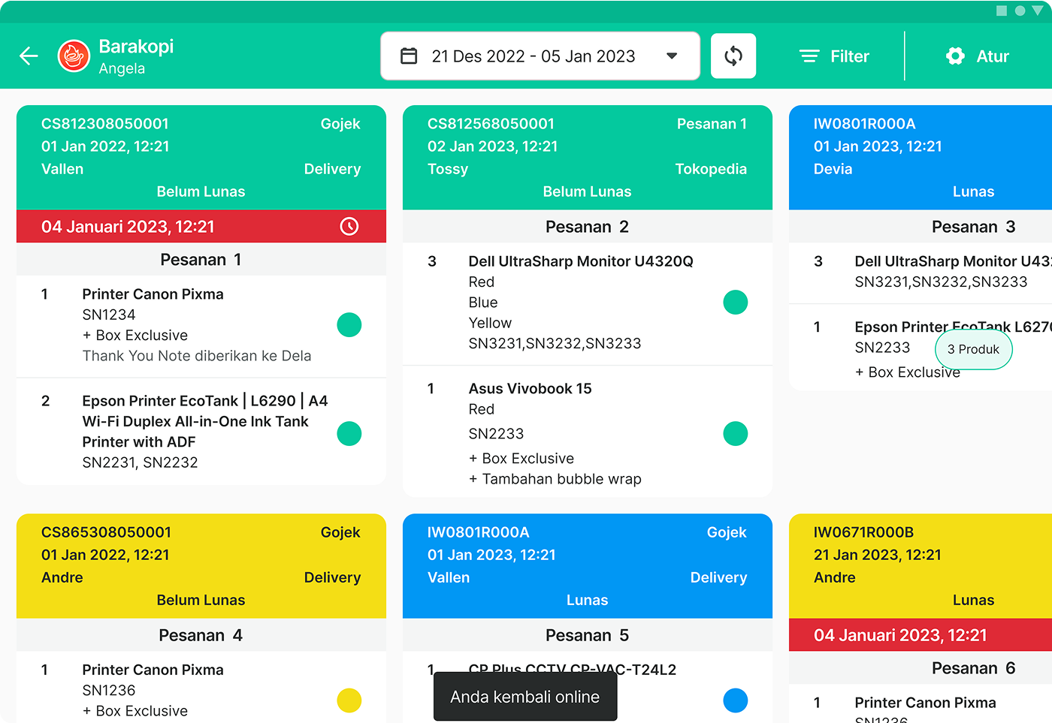Click Lunas status on Devia's order

click(x=974, y=191)
